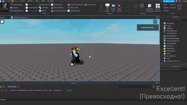
Task: Select Lighting in Explorer
Action: click(x=169, y=28)
